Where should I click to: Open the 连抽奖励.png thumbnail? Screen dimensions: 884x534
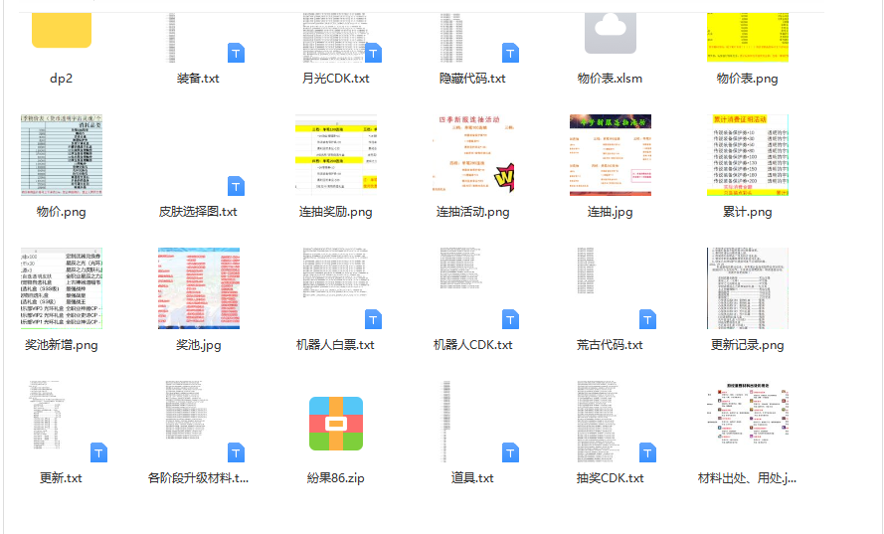(336, 155)
